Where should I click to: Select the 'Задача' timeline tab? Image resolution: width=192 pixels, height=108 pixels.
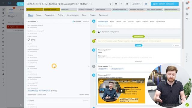point(138,22)
